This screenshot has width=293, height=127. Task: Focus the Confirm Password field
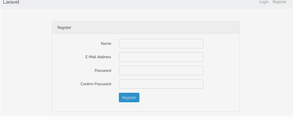(161, 84)
